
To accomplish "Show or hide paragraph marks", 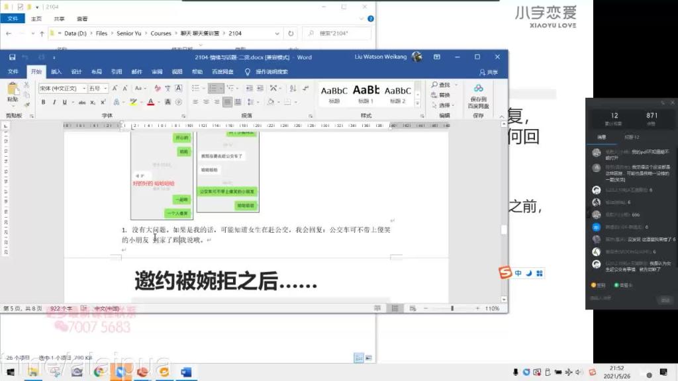I will [306, 88].
